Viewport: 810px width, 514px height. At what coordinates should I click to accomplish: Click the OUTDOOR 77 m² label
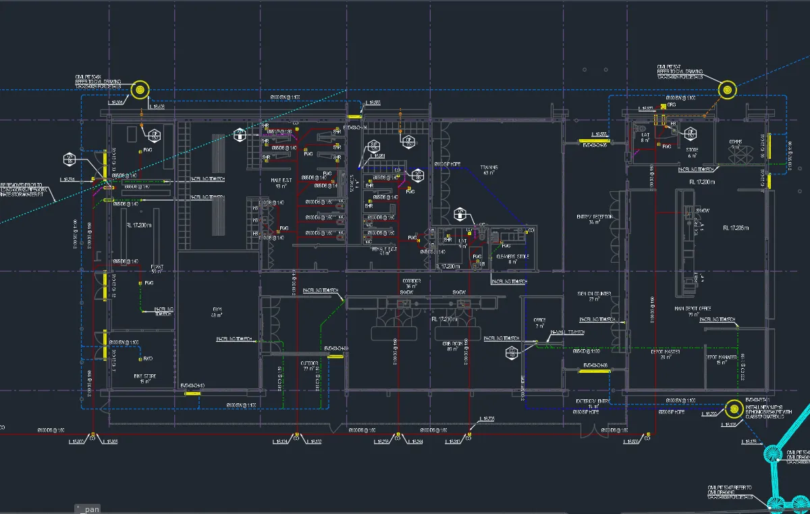[310, 365]
